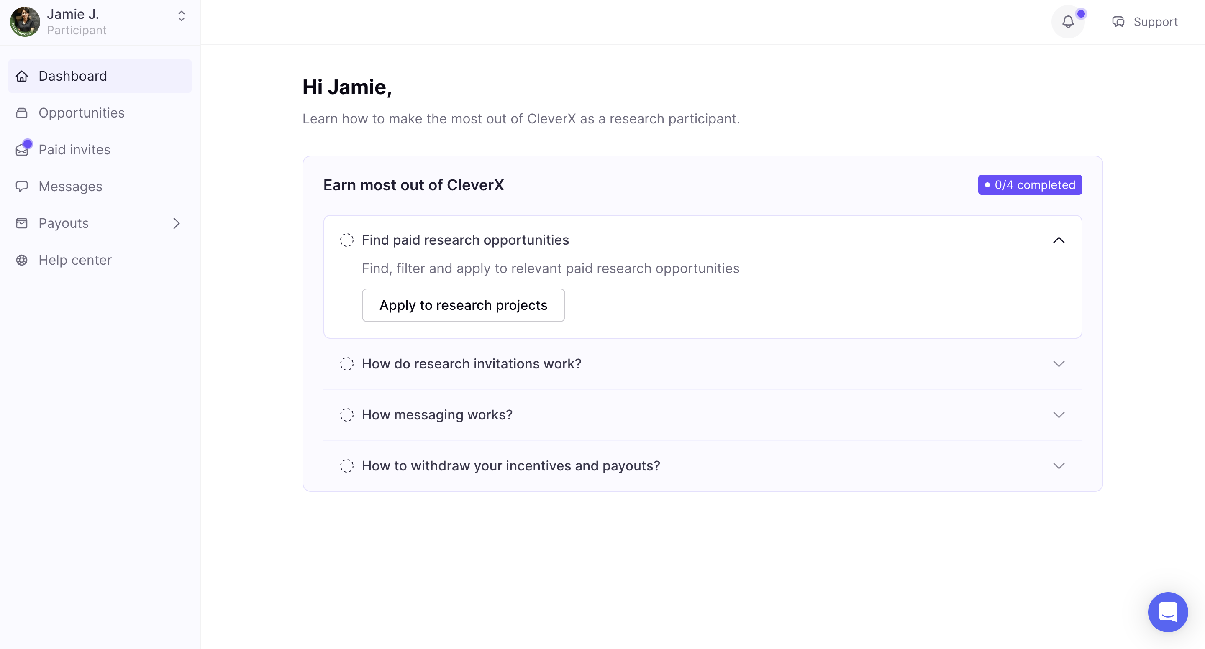Click the Dashboard home icon
This screenshot has height=649, width=1205.
(x=22, y=76)
